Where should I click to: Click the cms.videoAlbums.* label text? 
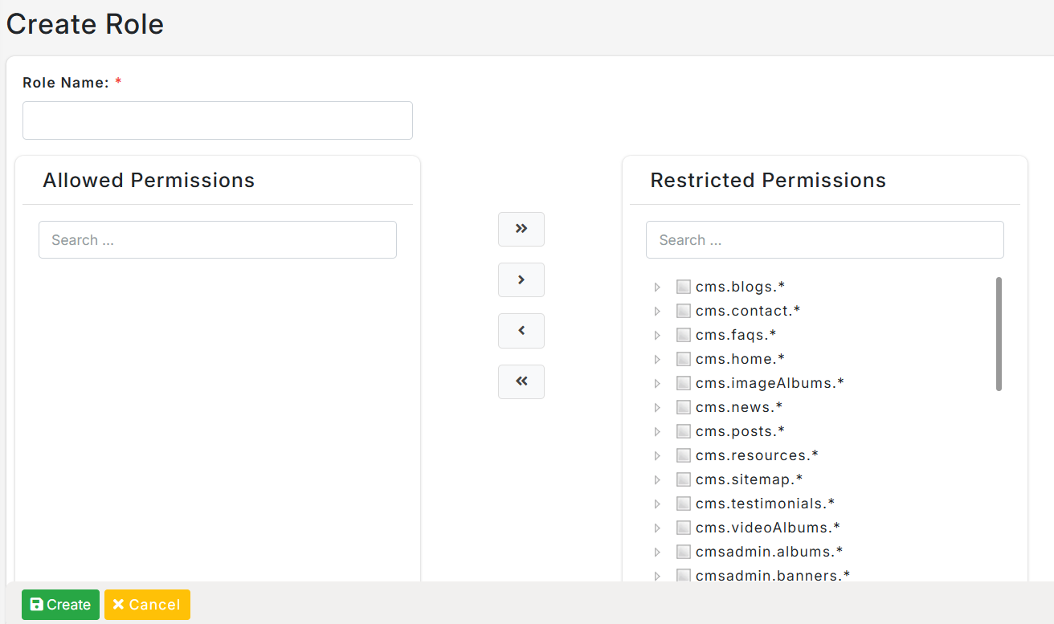coord(768,528)
